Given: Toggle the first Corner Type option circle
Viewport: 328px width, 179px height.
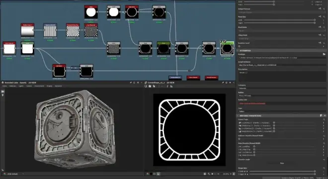Looking at the screenshot, I should [x=274, y=123].
